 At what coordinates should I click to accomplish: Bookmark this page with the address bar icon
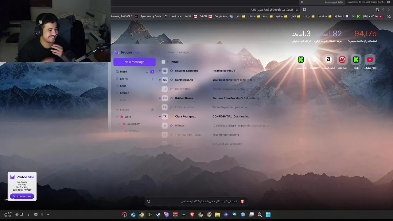[x=305, y=10]
